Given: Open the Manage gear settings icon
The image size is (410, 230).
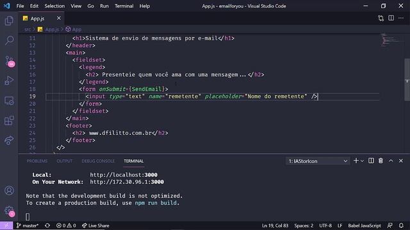Looking at the screenshot, I should click(x=9, y=210).
